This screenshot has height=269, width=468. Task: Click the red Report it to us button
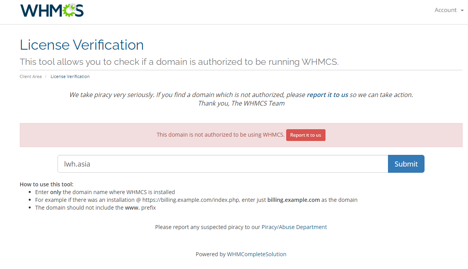[x=306, y=135]
